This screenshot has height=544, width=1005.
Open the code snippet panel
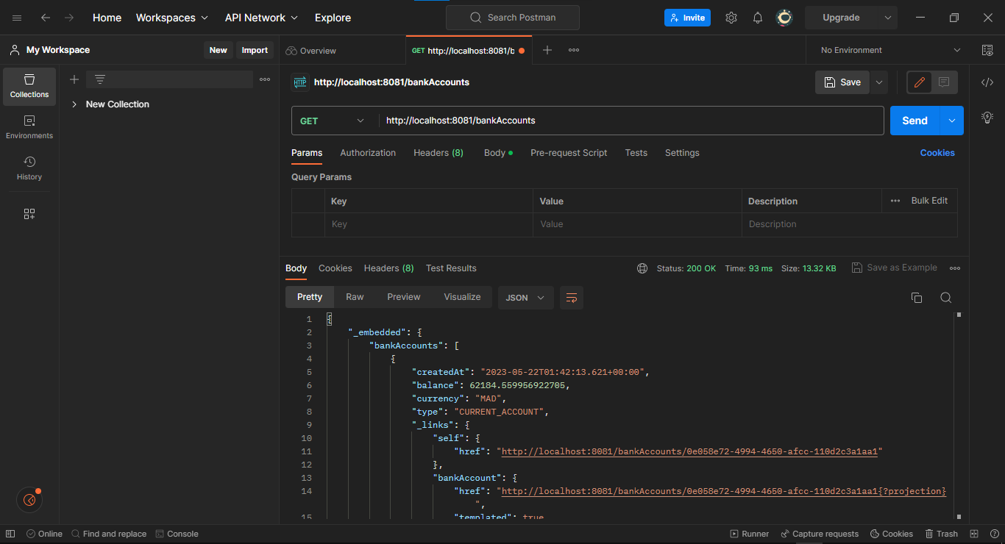pyautogui.click(x=987, y=82)
